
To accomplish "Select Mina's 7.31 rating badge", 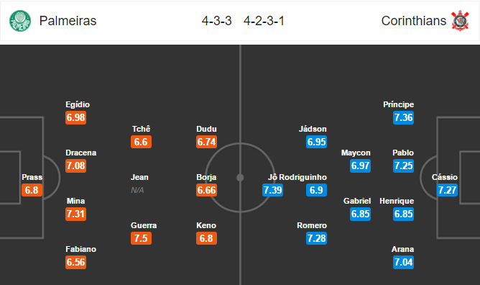I will [x=75, y=214].
